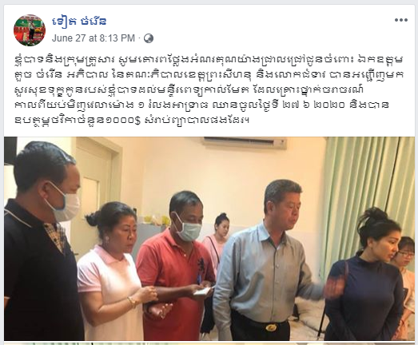Click the gold belt buckle in photo
The image size is (418, 345).
(272, 327)
